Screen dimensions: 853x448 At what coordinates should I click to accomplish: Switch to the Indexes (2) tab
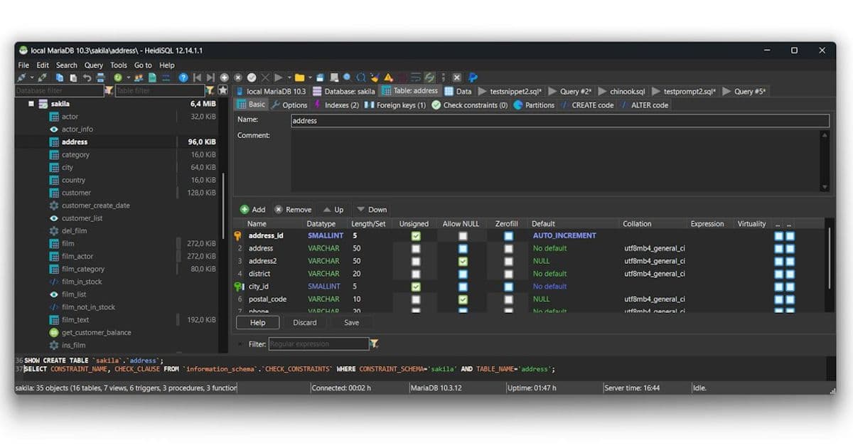(336, 105)
